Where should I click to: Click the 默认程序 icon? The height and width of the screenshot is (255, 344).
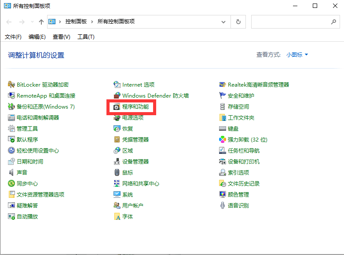click(11, 139)
